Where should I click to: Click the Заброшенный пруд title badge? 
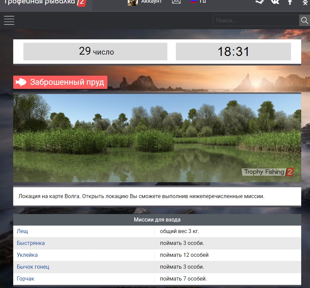pos(60,82)
